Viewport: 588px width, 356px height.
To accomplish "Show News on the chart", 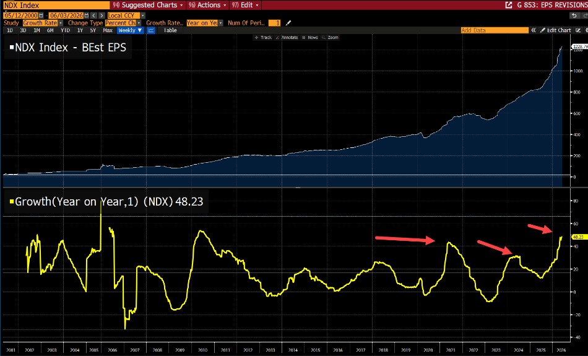I will click(x=310, y=38).
